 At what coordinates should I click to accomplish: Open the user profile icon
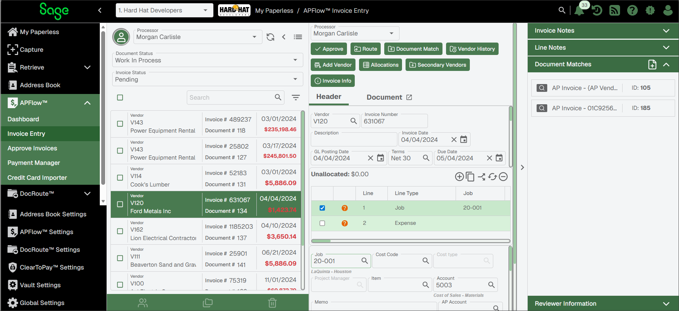point(668,10)
